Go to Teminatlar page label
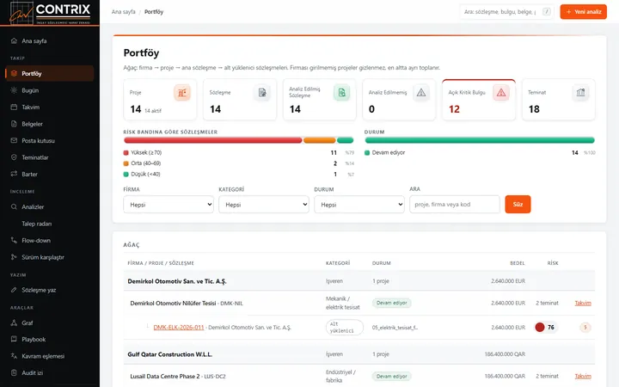Image resolution: width=619 pixels, height=387 pixels. click(35, 157)
